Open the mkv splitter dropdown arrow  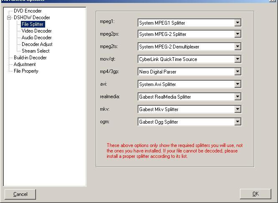click(x=237, y=109)
